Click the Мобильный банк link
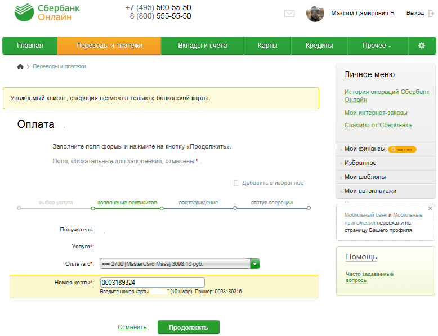The height and width of the screenshot is (336, 438). point(365,215)
